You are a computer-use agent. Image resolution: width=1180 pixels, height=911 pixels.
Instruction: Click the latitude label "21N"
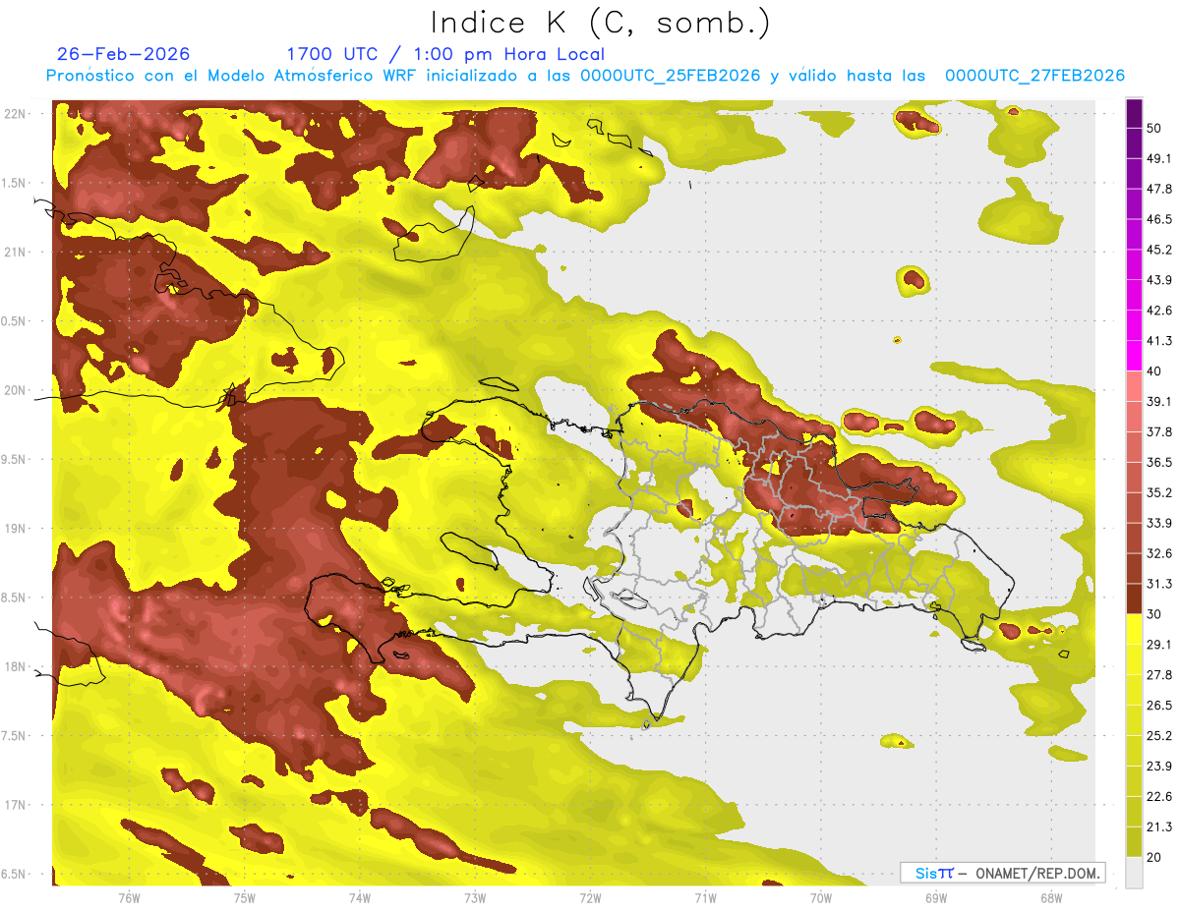pyautogui.click(x=17, y=252)
